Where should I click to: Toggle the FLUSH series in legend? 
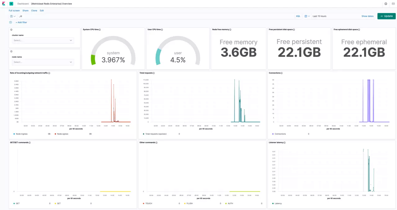(x=190, y=203)
